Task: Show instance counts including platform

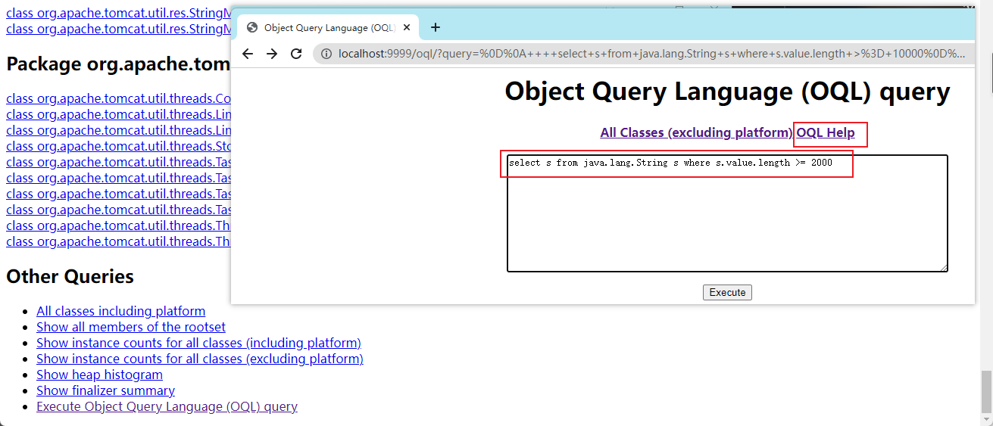Action: click(198, 343)
